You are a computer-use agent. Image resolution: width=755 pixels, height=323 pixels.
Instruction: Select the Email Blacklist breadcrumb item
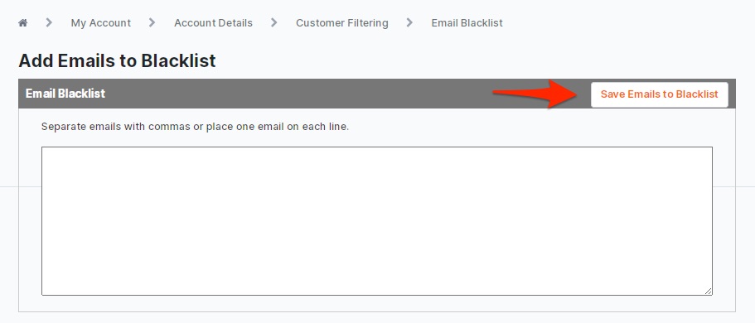467,22
